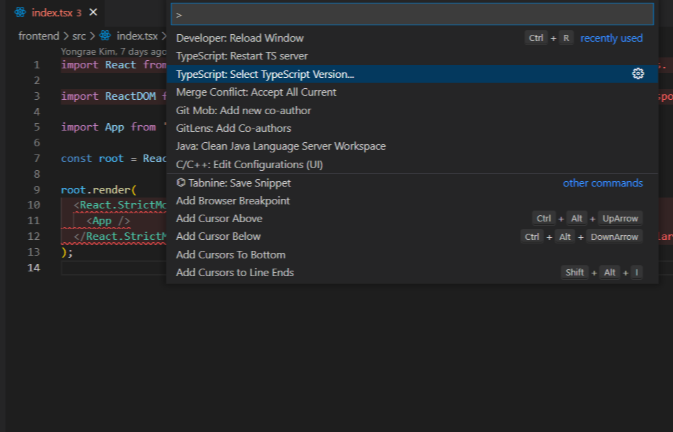Click the 'other commands' group label

(x=603, y=183)
